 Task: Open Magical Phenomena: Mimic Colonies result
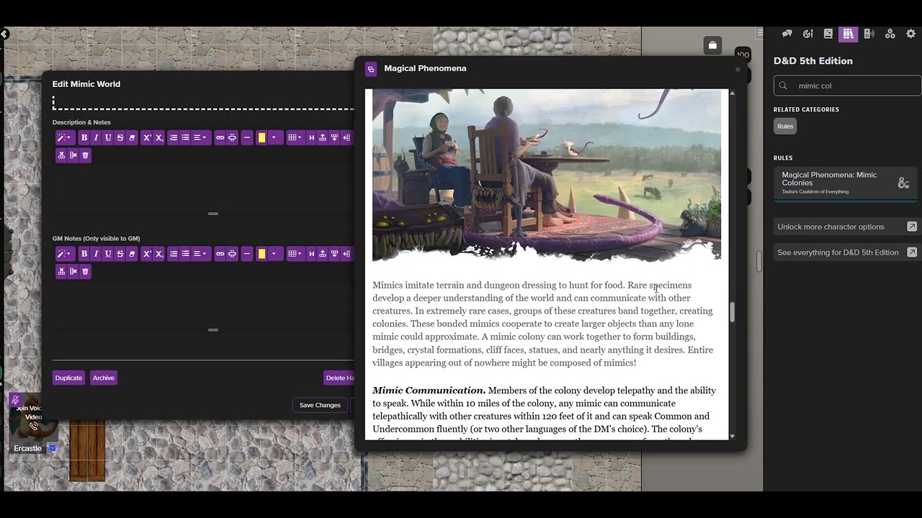(x=846, y=183)
